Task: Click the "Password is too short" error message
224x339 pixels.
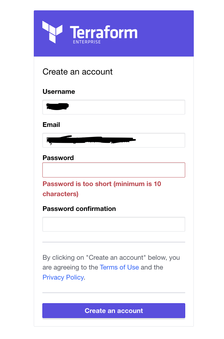Action: 102,189
